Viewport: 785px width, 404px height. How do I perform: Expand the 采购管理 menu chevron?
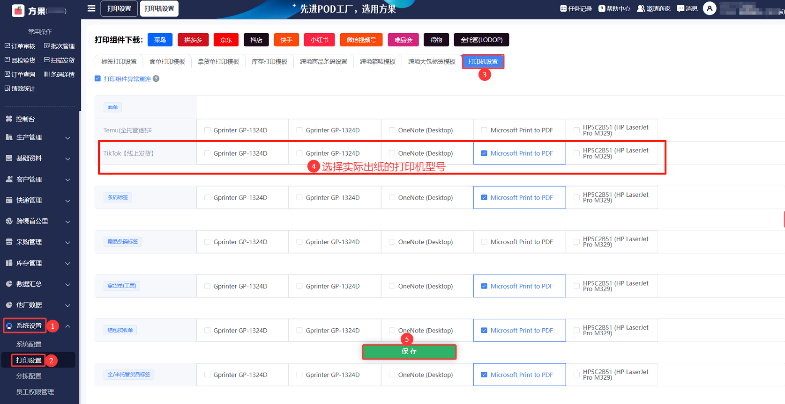(68, 242)
